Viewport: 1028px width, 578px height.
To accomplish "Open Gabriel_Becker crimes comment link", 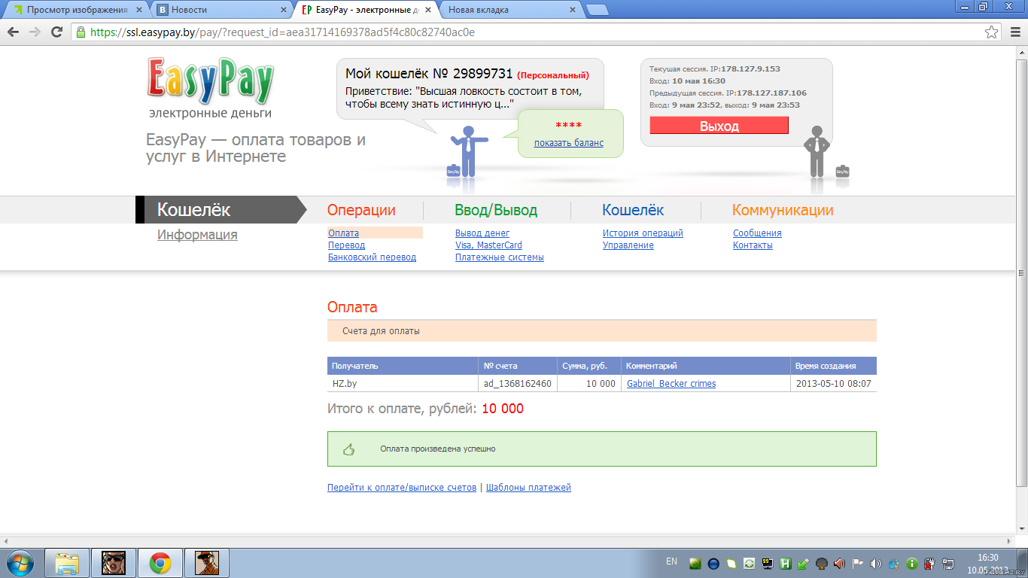I will tap(671, 384).
